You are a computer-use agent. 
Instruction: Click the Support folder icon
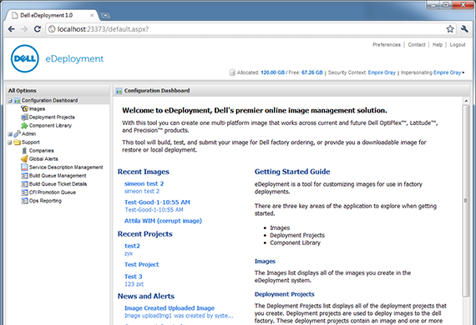pyautogui.click(x=18, y=142)
